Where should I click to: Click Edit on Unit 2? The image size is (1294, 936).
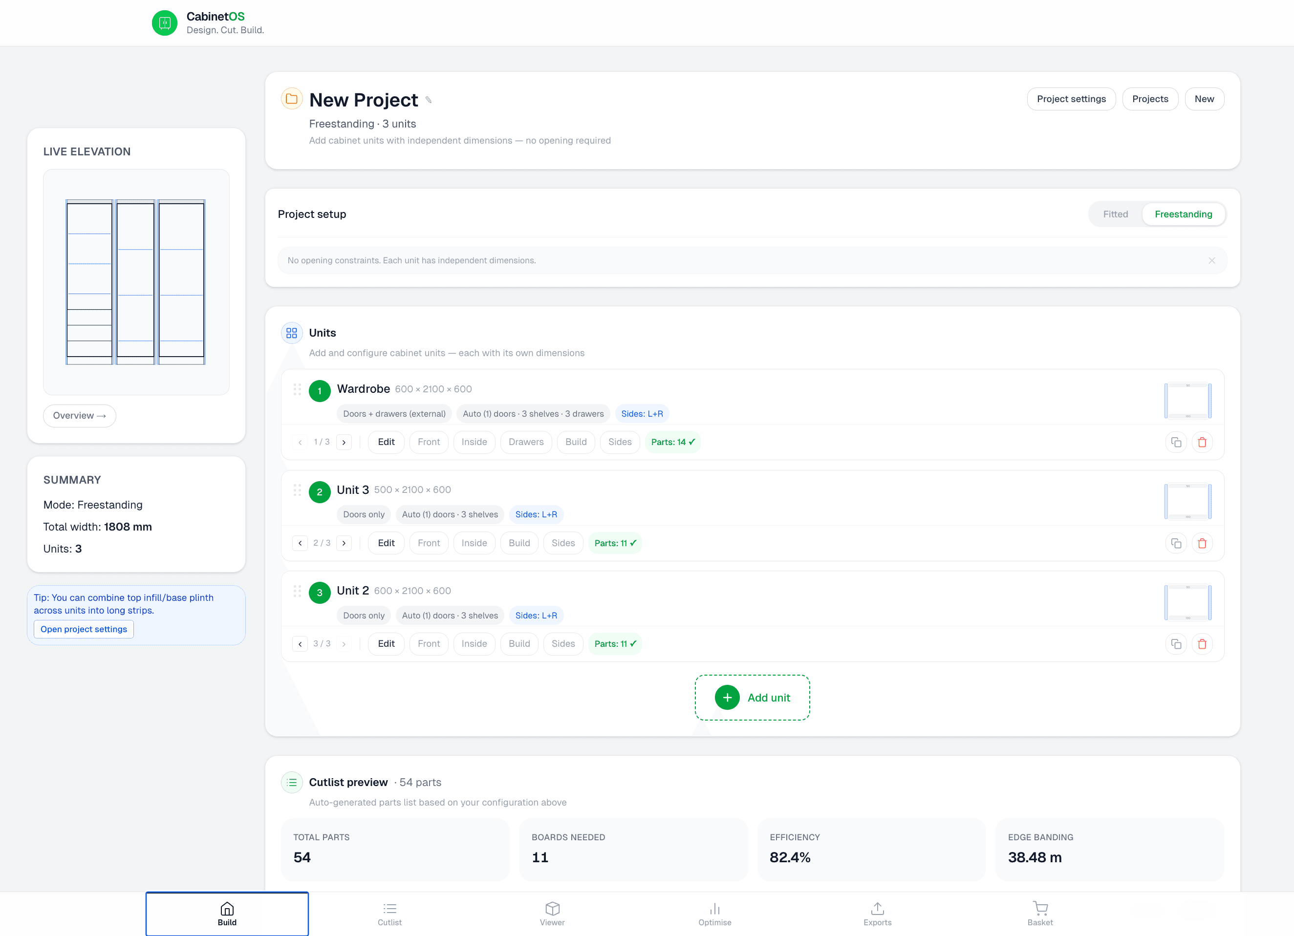point(386,644)
